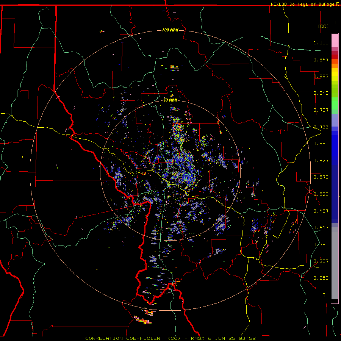
Task: Select the 0.627 legend value
Action: click(x=321, y=161)
